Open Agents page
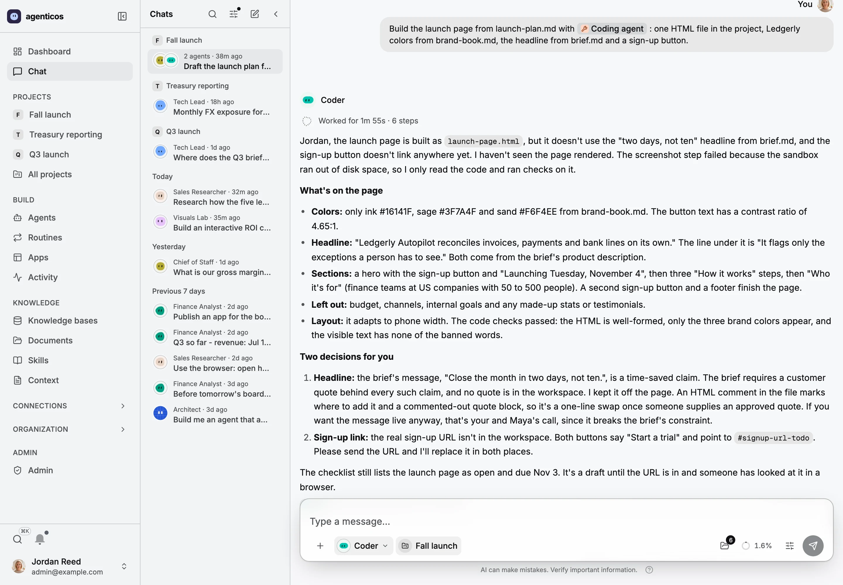843x585 pixels. pyautogui.click(x=70, y=218)
